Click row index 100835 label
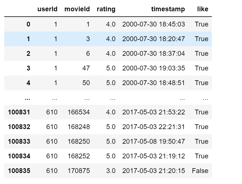The height and width of the screenshot is (184, 242). (19, 171)
